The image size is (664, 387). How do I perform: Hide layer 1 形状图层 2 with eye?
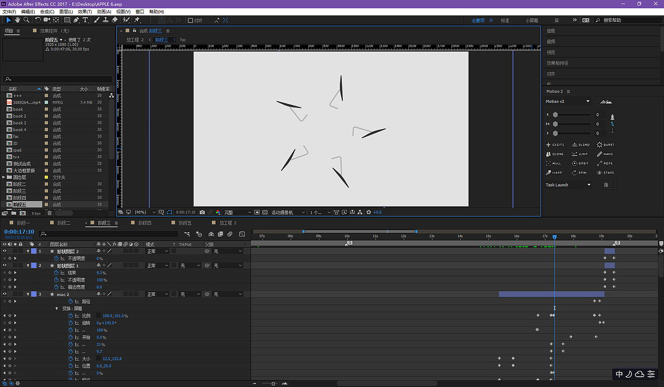[5, 251]
